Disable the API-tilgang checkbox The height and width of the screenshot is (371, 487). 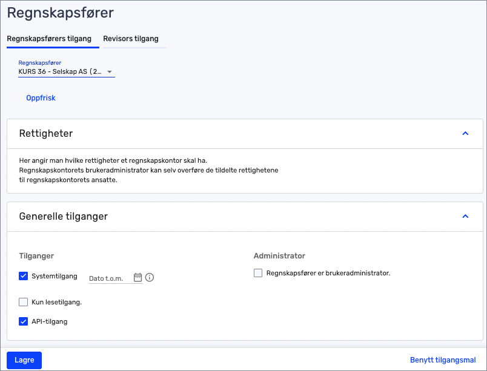click(x=24, y=321)
